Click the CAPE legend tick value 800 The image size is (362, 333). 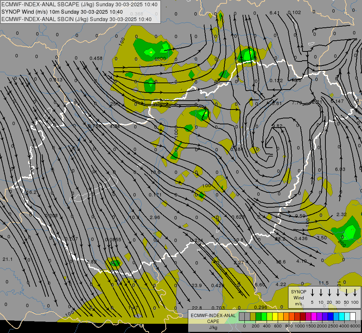[x=289, y=326]
